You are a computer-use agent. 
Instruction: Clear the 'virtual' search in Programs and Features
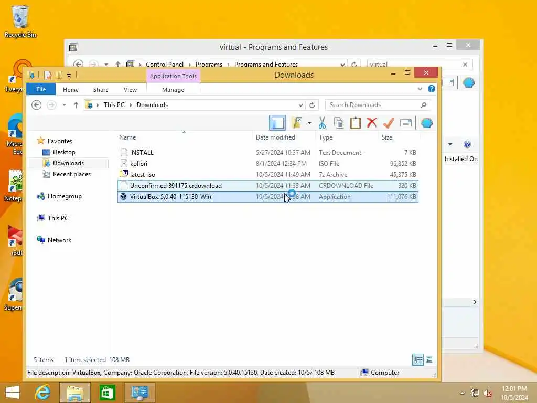coord(465,64)
